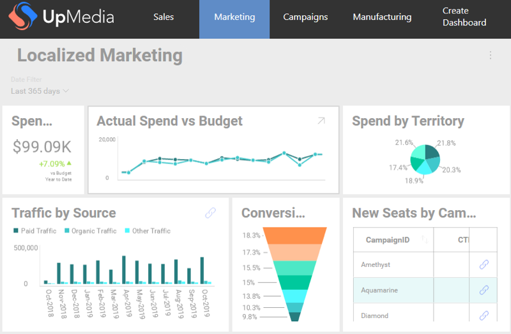Open the dashboard three-dot options menu
This screenshot has width=511, height=334.
point(491,56)
